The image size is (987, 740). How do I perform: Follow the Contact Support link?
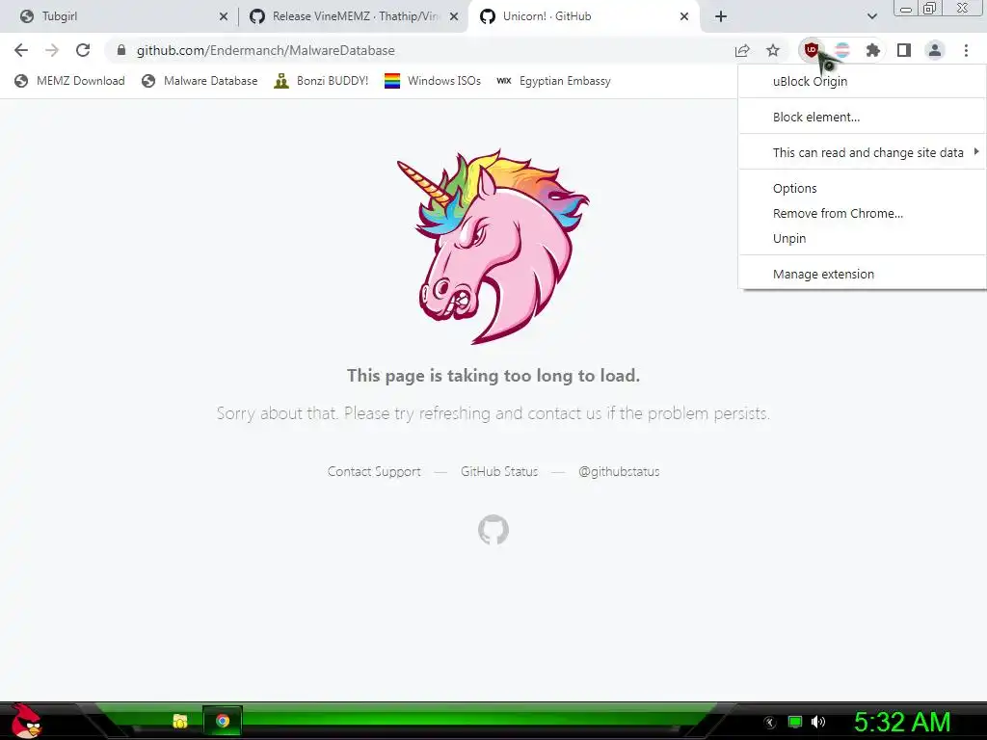tap(374, 471)
